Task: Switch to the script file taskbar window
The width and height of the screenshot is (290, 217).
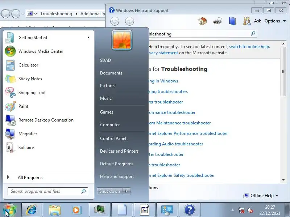Action: pyautogui.click(x=144, y=210)
